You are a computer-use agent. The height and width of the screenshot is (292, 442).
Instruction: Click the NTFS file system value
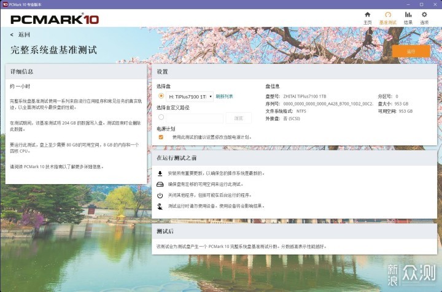(x=301, y=111)
